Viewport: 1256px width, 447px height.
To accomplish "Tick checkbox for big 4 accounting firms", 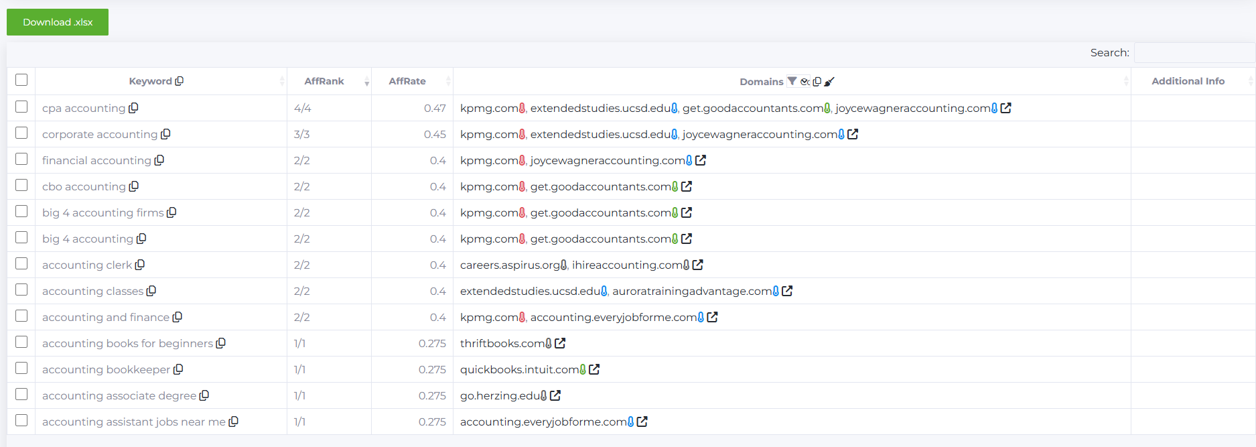I will (21, 211).
